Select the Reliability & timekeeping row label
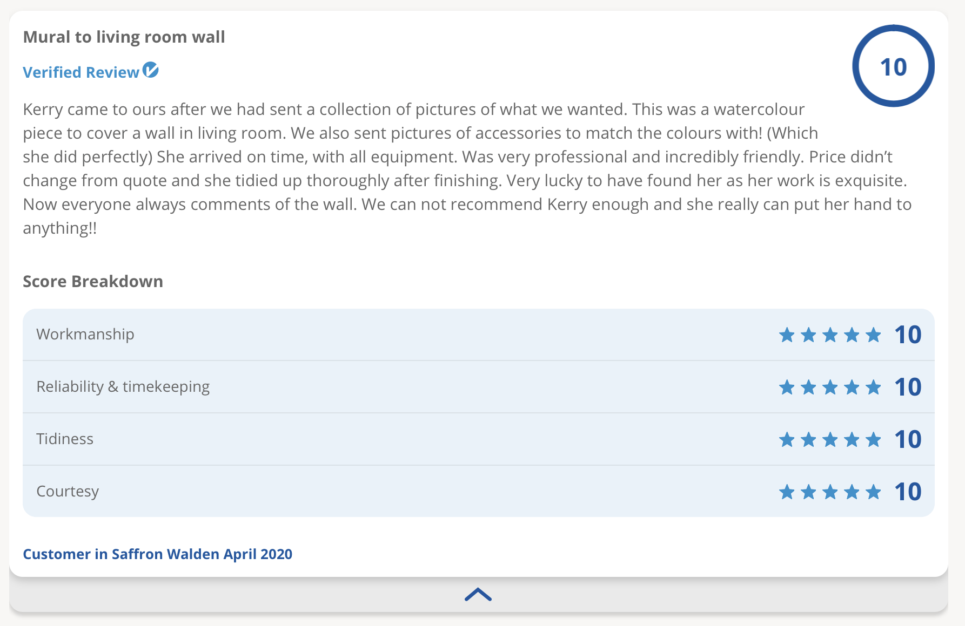The height and width of the screenshot is (626, 965). coord(123,387)
